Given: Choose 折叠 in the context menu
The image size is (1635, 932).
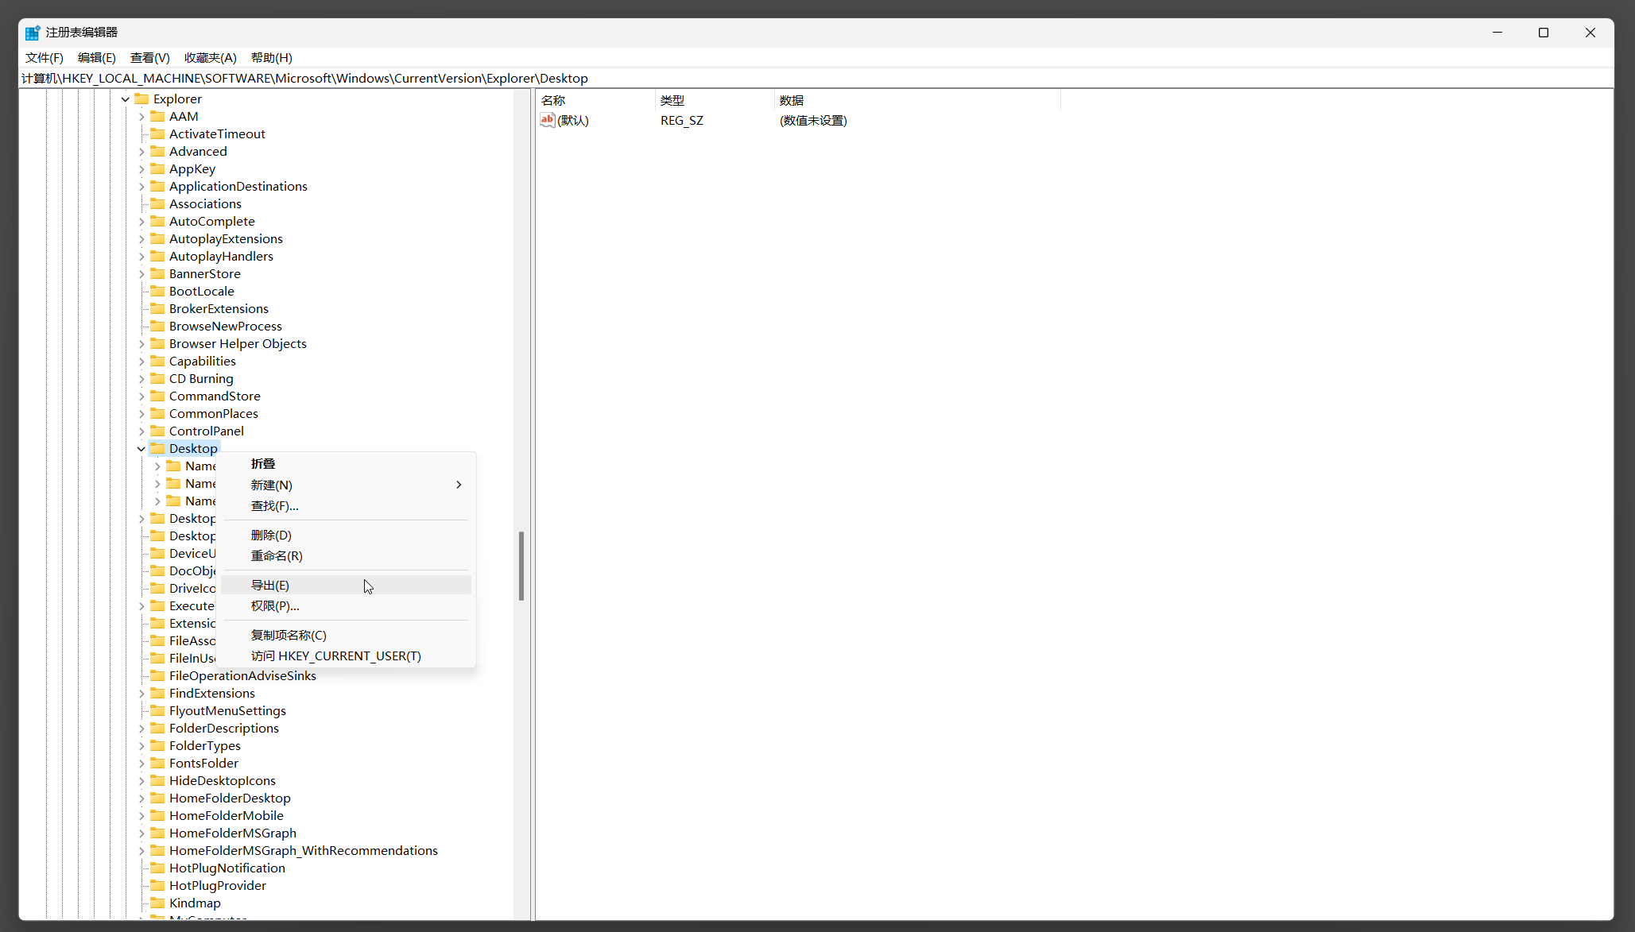Looking at the screenshot, I should click(347, 464).
